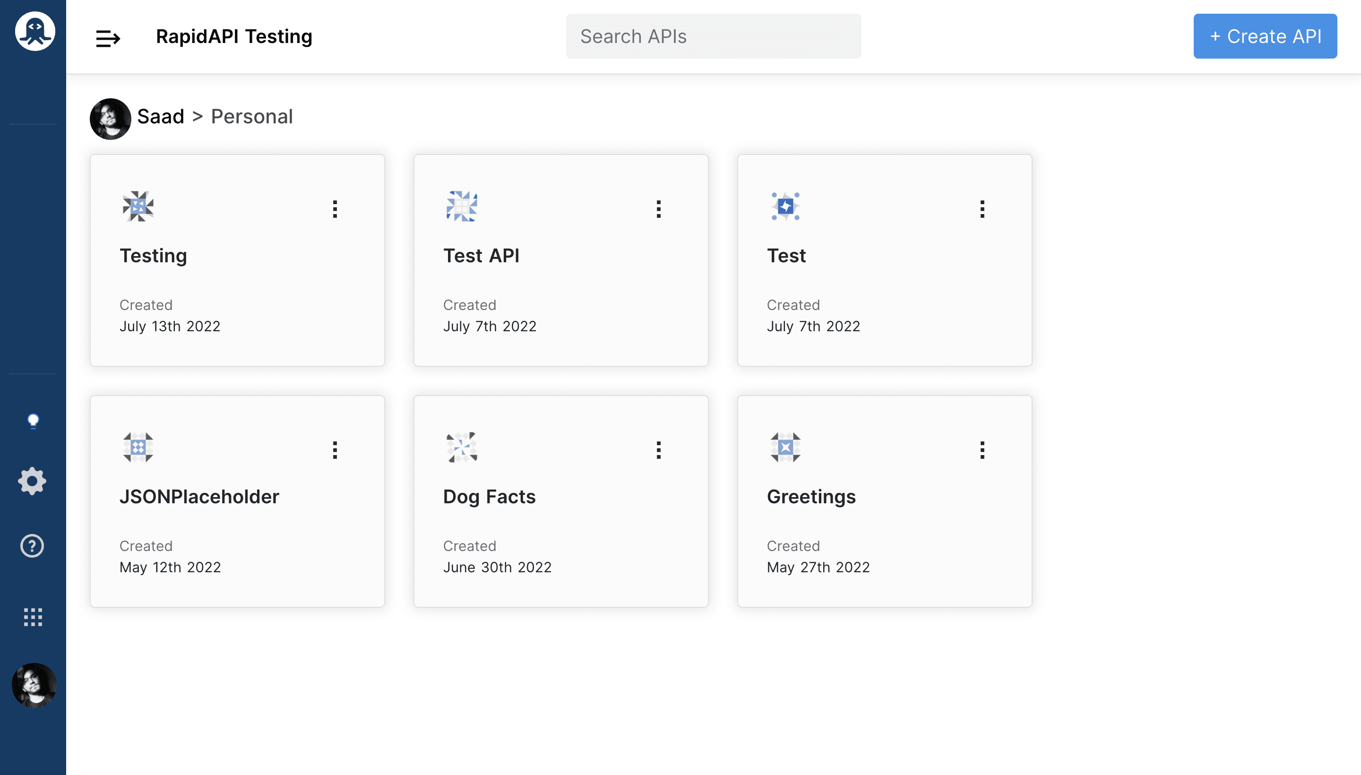Viewport: 1361px width, 775px height.
Task: Open the JSONPlaceholder title
Action: pyautogui.click(x=199, y=497)
